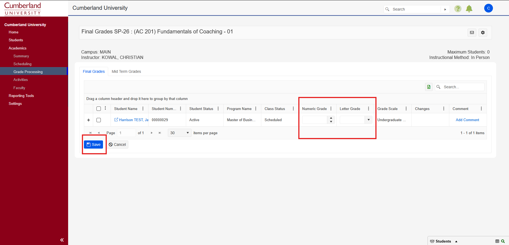Click the Add Comment link

point(467,120)
